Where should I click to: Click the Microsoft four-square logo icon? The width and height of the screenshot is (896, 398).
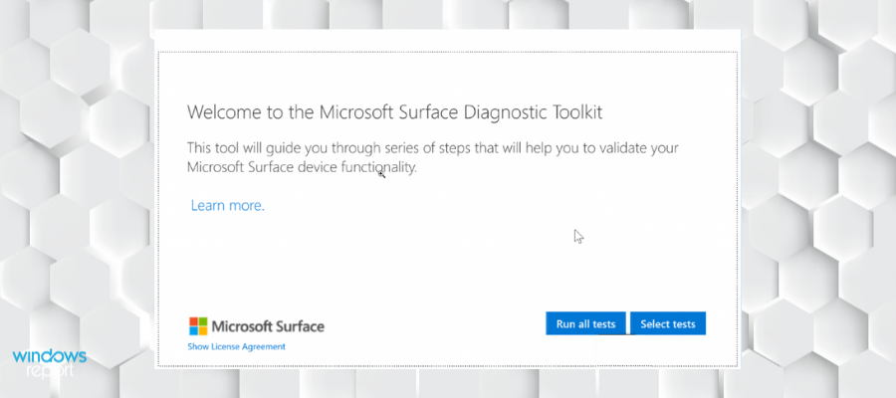click(x=198, y=325)
